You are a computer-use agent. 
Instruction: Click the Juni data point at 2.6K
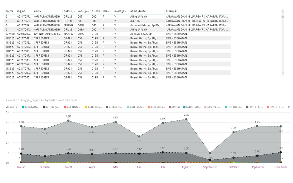pos(139,137)
